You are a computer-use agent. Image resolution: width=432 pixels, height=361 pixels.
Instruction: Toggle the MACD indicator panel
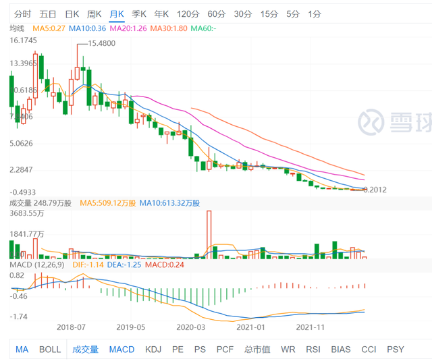[x=122, y=350]
